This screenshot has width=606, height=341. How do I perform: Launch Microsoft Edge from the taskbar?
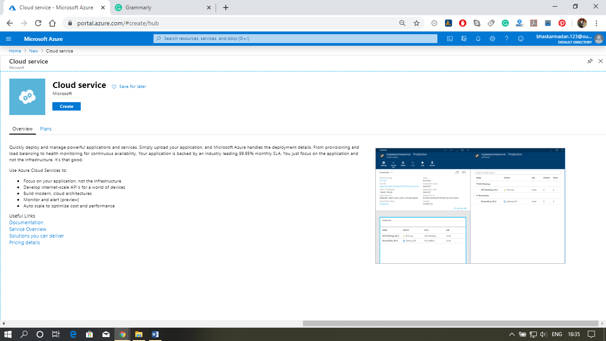(73, 334)
